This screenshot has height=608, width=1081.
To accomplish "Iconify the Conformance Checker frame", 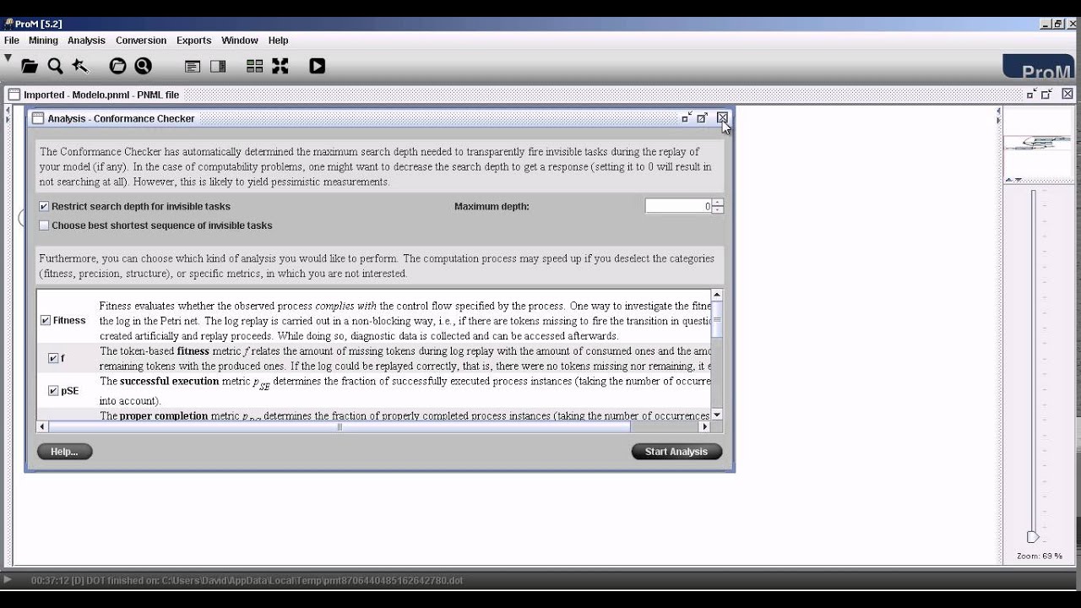I will (687, 118).
